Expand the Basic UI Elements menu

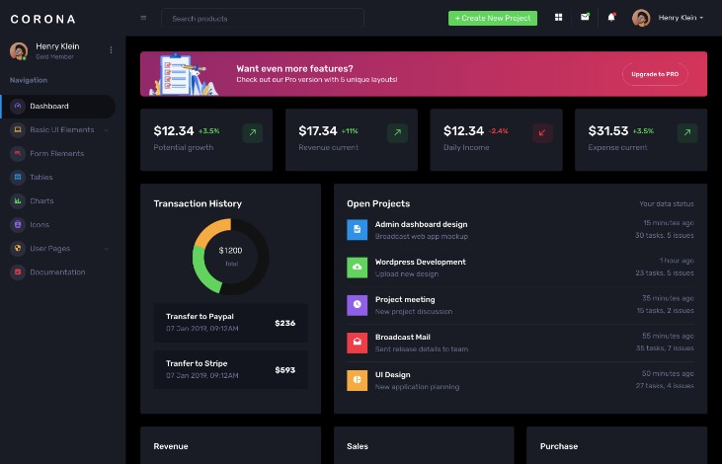coord(58,129)
